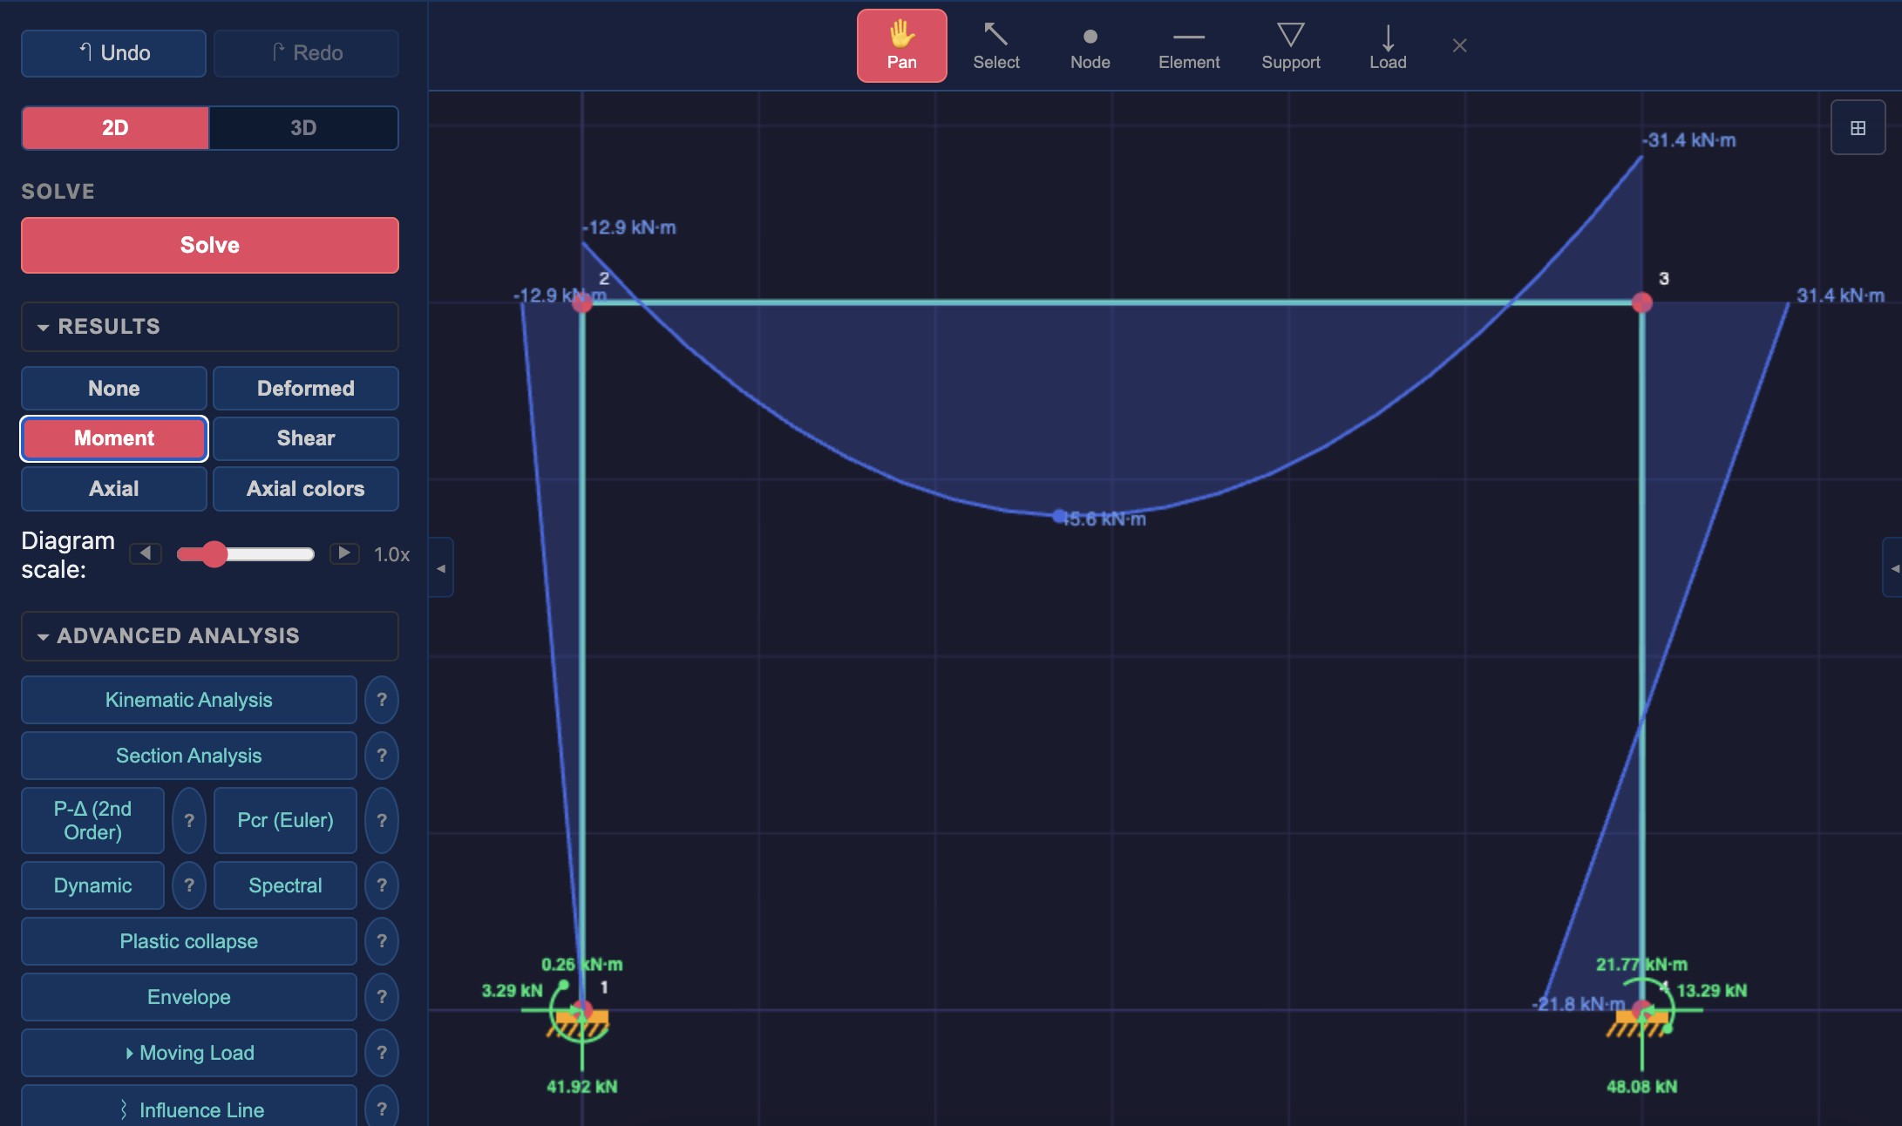Image resolution: width=1902 pixels, height=1126 pixels.
Task: Click the Redo button
Action: [x=306, y=53]
